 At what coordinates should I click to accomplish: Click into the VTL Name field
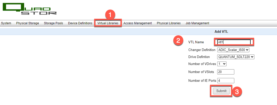click(x=234, y=42)
